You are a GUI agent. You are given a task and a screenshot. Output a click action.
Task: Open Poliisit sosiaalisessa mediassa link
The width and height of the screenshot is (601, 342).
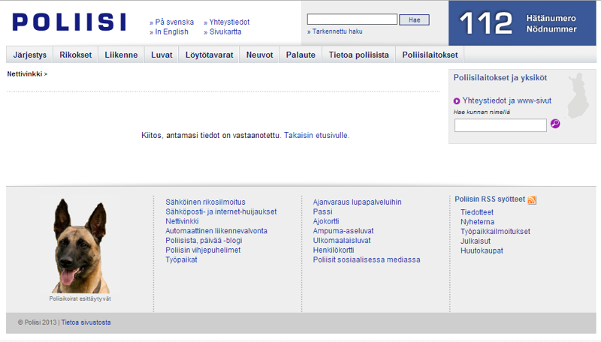(x=367, y=259)
